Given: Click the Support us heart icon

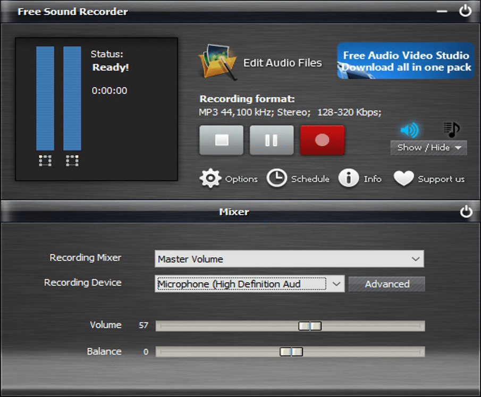Looking at the screenshot, I should click(x=404, y=179).
